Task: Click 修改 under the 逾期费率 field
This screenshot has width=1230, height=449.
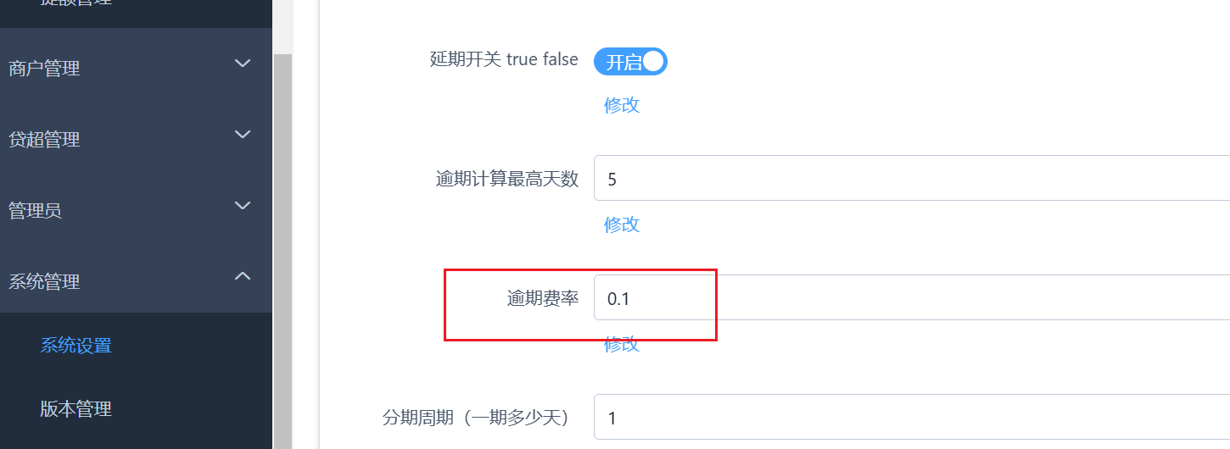Action: [621, 345]
